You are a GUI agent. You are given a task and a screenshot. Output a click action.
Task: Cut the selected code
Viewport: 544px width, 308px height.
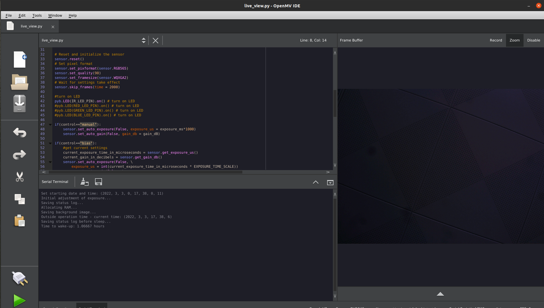[x=19, y=177]
